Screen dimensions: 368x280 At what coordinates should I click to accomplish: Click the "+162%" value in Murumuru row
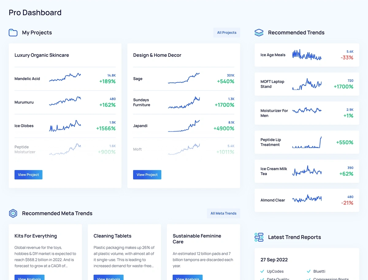107,105
